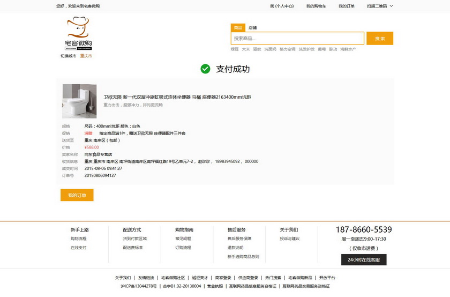The height and width of the screenshot is (297, 450).
Task: Focus the 搜索商品 search field
Action: coord(297,38)
